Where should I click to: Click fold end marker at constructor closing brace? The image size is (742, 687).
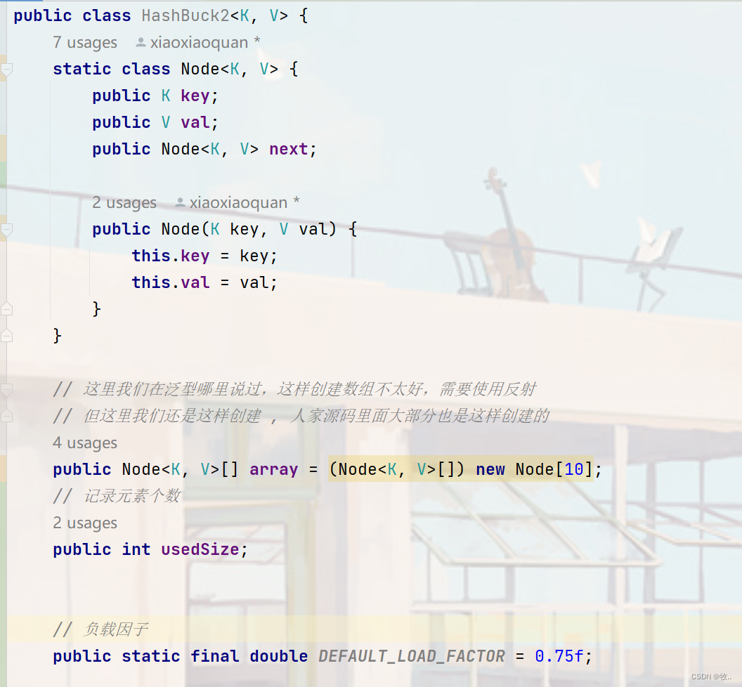pyautogui.click(x=6, y=310)
